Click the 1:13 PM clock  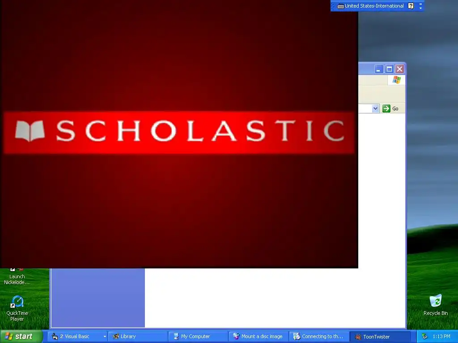pos(441,337)
